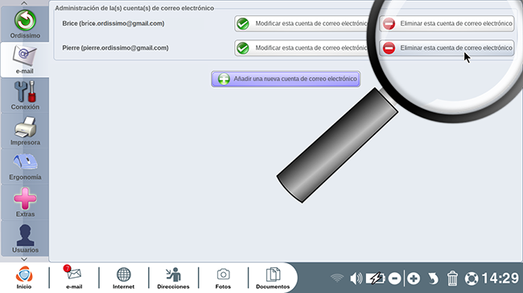This screenshot has width=523, height=293.
Task: Open Direcciones contacts from taskbar
Action: click(173, 278)
